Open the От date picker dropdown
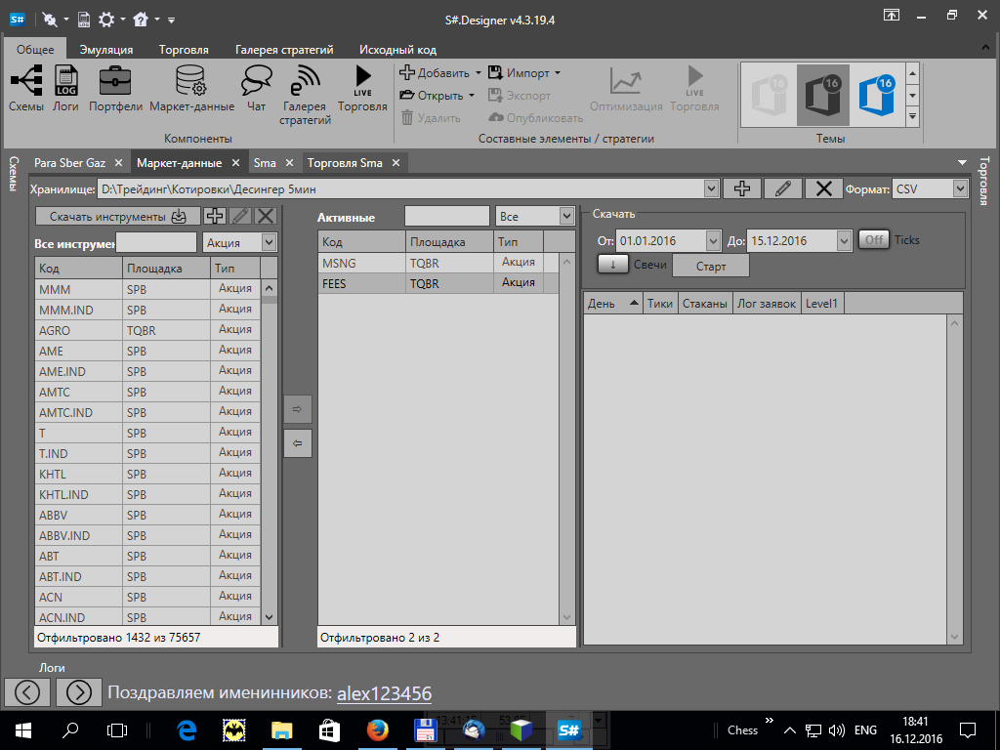Viewport: 1000px width, 750px height. click(713, 240)
